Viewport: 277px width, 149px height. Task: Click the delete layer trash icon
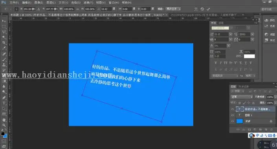tap(271, 130)
